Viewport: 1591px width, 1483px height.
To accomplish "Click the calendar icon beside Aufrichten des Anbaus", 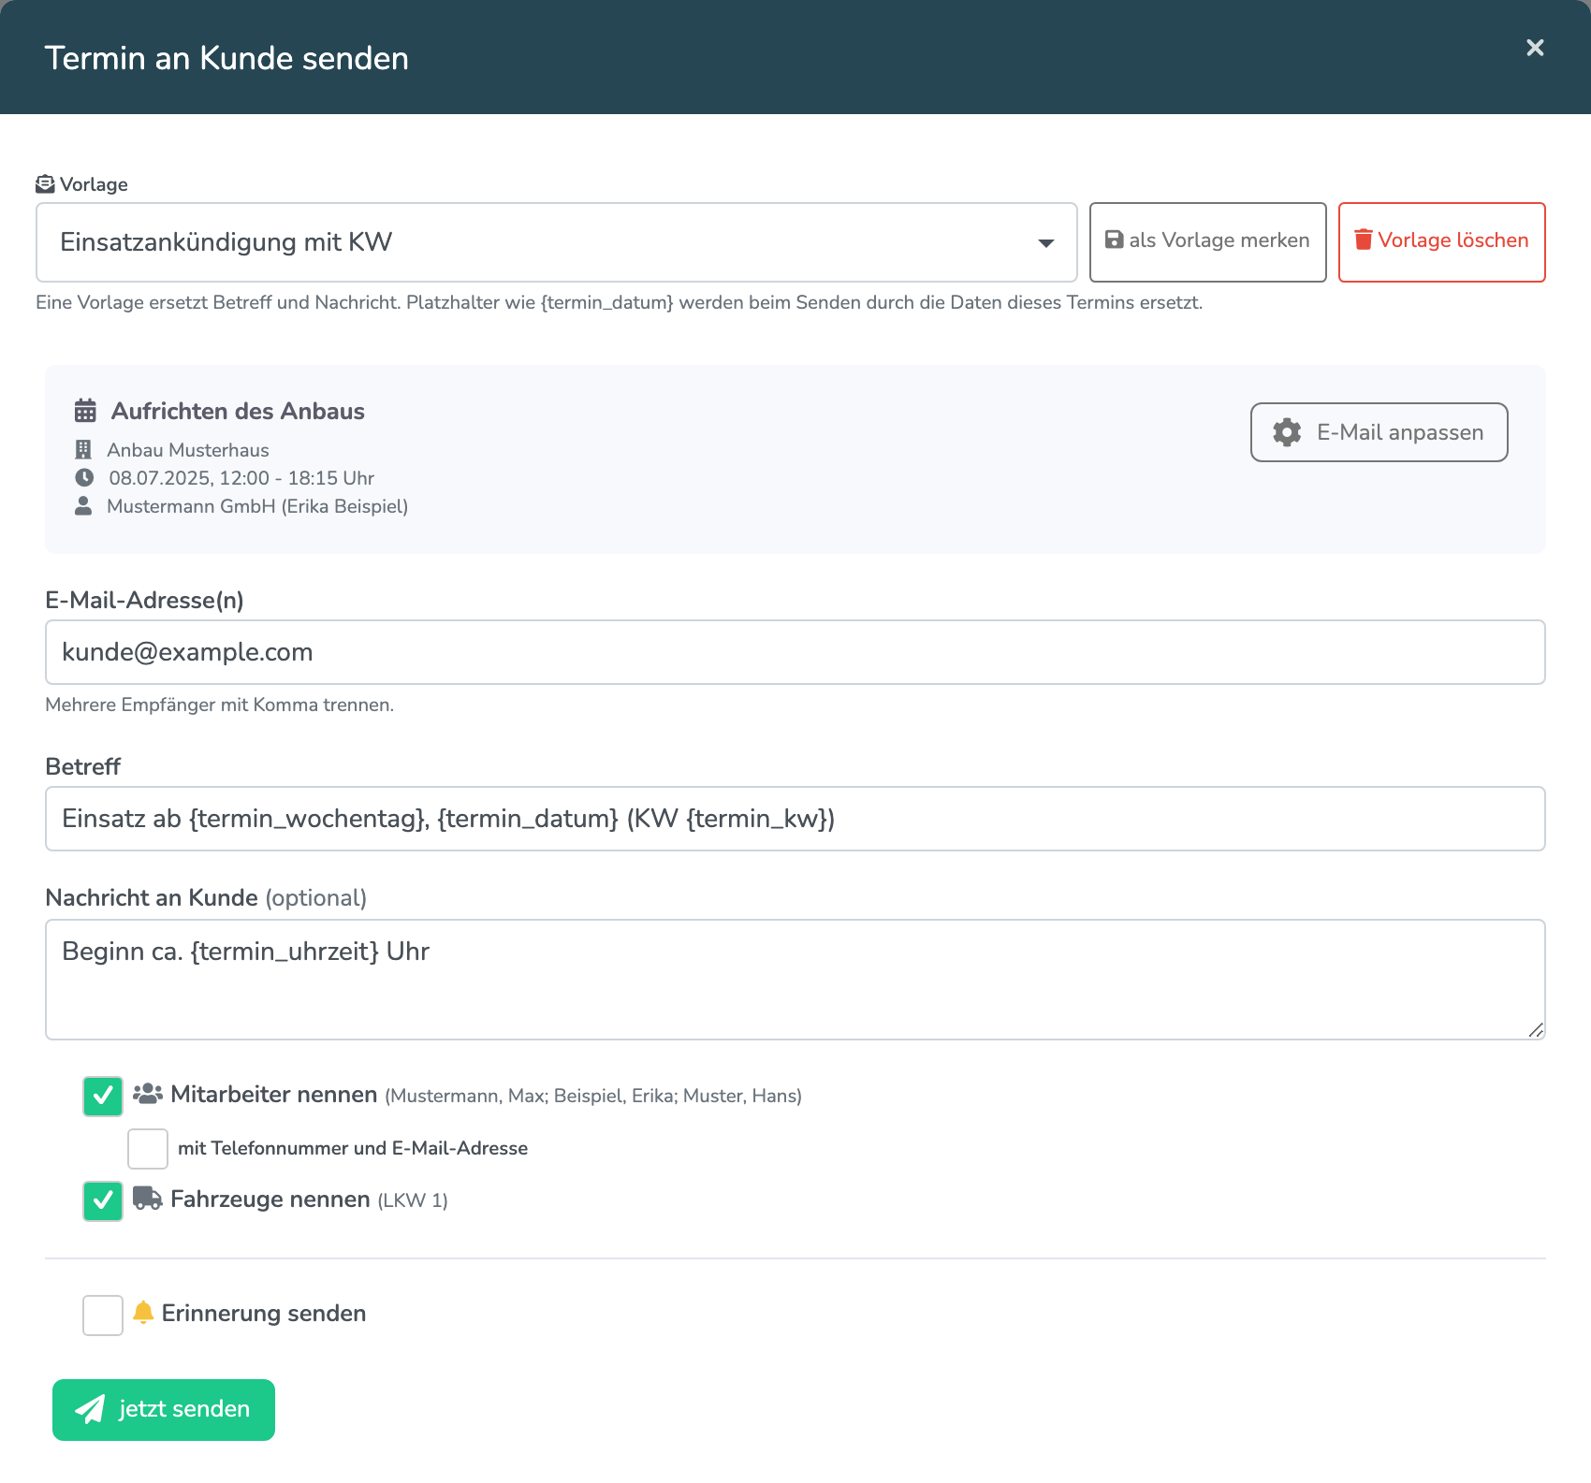I will click(85, 411).
